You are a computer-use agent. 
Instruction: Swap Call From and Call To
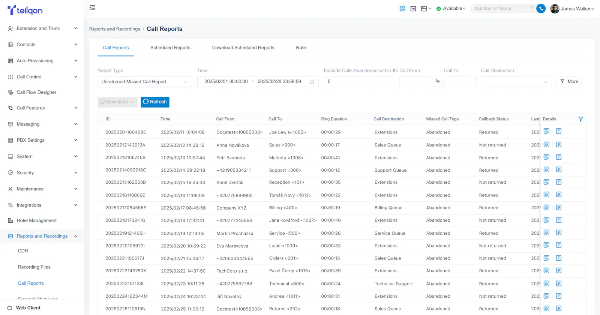pyautogui.click(x=437, y=81)
